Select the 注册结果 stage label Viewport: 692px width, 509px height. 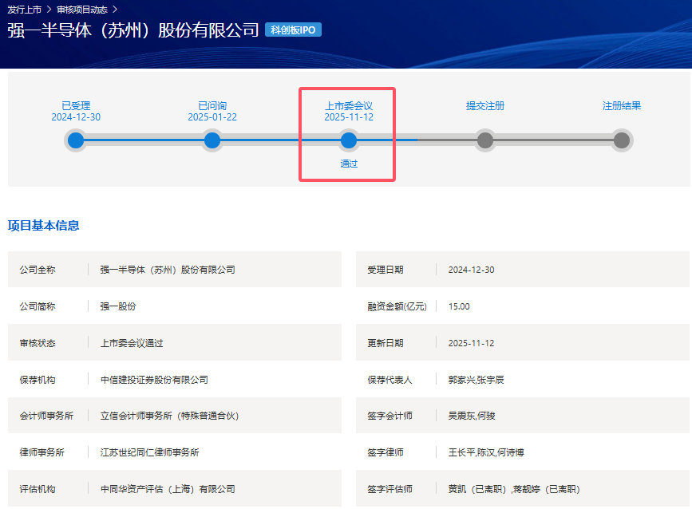tap(622, 105)
